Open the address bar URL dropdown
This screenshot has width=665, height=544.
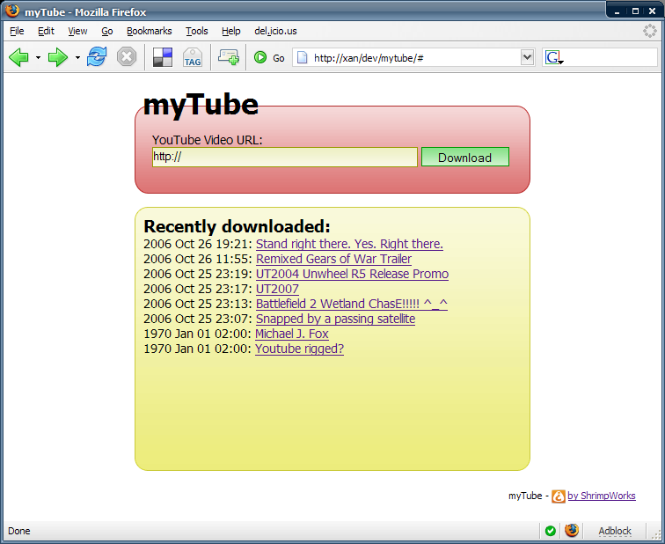coord(528,57)
